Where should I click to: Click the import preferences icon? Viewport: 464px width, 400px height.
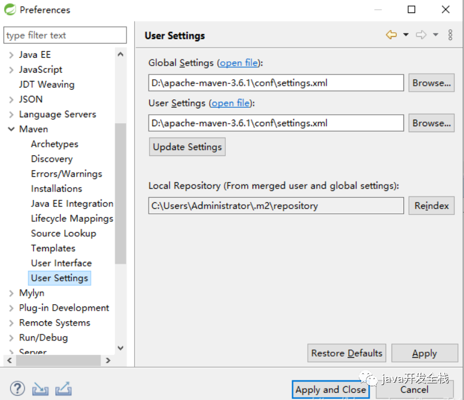click(x=40, y=389)
